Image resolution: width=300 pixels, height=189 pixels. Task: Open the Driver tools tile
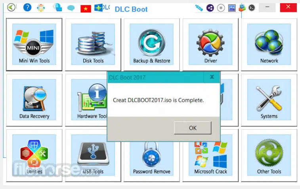pos(210,44)
